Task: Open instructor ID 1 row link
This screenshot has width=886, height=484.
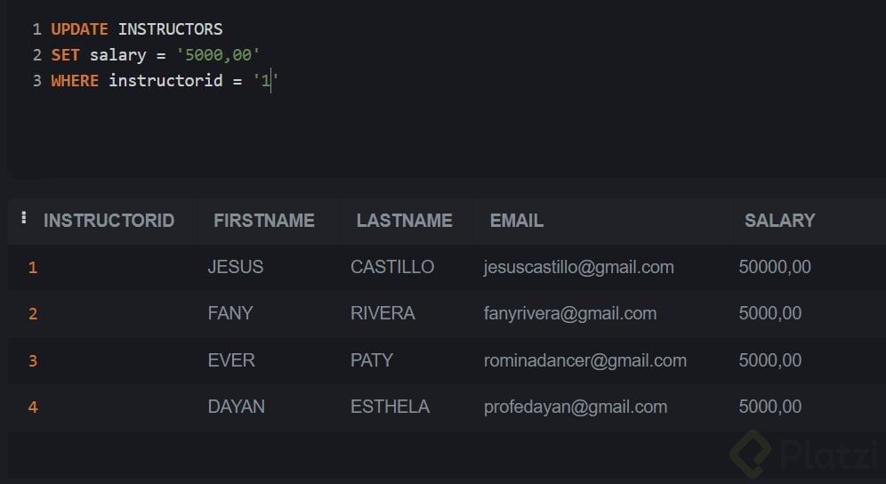Action: click(33, 268)
